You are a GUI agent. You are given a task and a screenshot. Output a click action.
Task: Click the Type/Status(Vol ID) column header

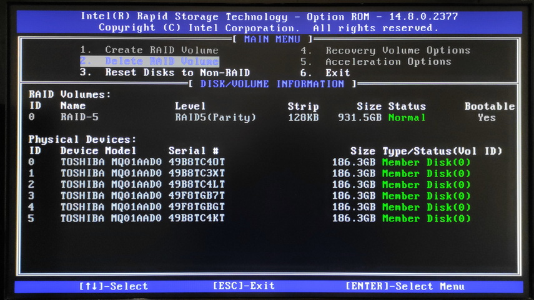pyautogui.click(x=442, y=151)
